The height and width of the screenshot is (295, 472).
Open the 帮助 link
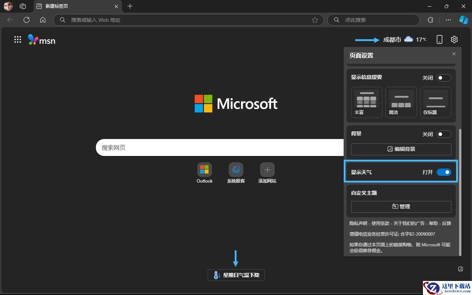coord(433,223)
